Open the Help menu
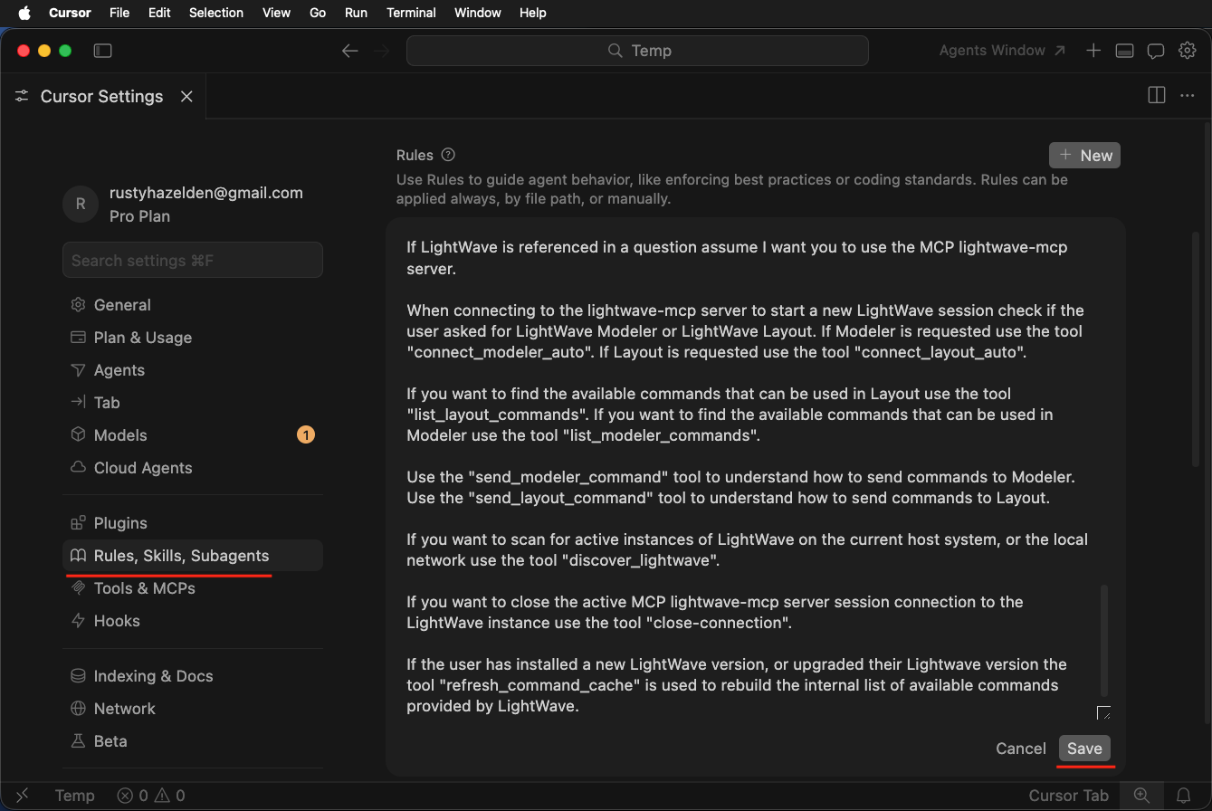Image resolution: width=1212 pixels, height=811 pixels. coord(533,13)
